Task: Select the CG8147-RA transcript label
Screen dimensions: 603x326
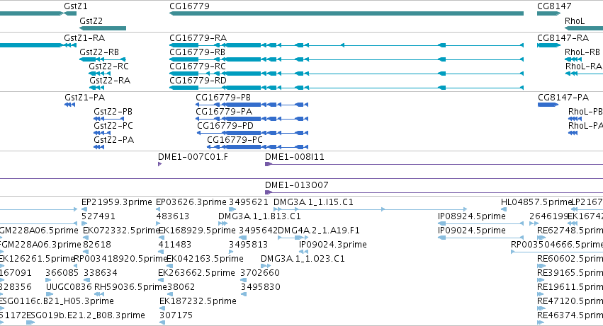Action: click(x=563, y=38)
